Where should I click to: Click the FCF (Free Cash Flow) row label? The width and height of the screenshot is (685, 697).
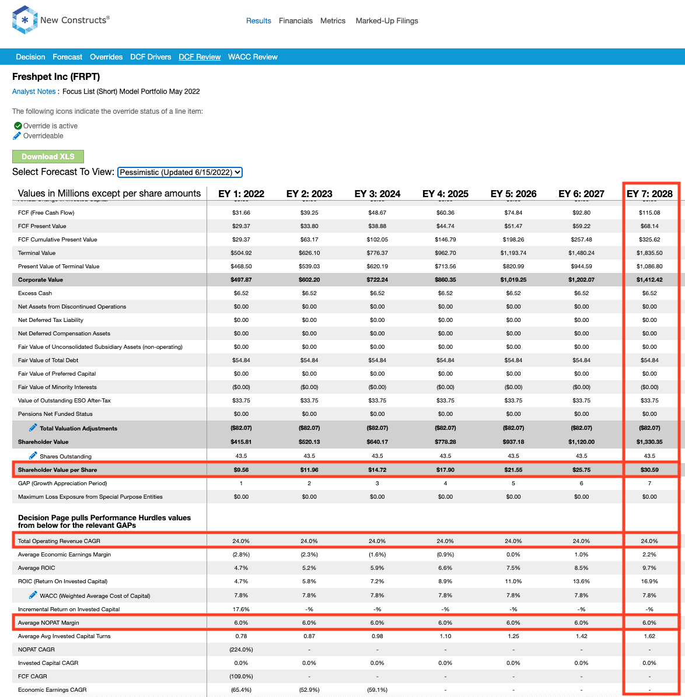click(46, 213)
